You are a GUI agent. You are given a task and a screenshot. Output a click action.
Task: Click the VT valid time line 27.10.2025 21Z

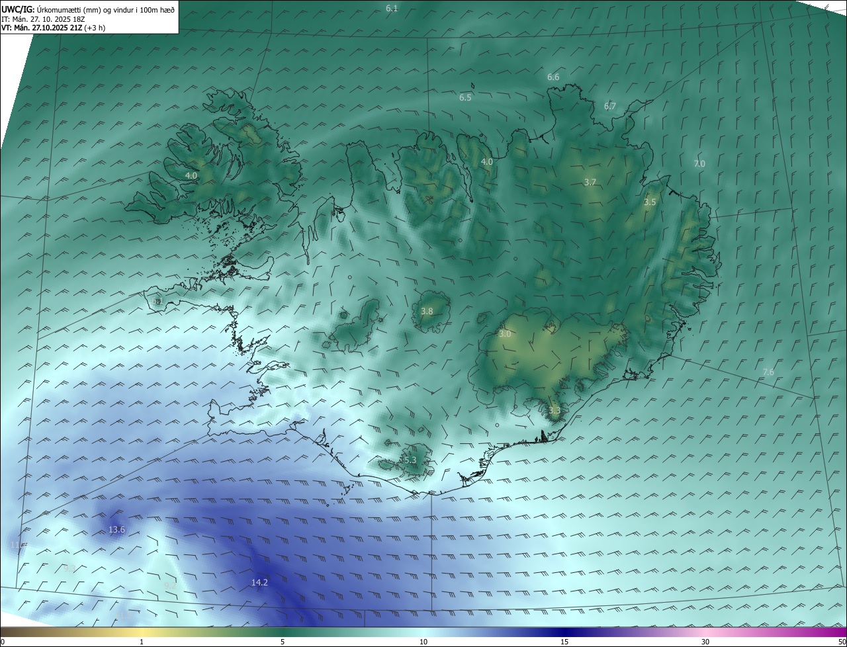(53, 28)
